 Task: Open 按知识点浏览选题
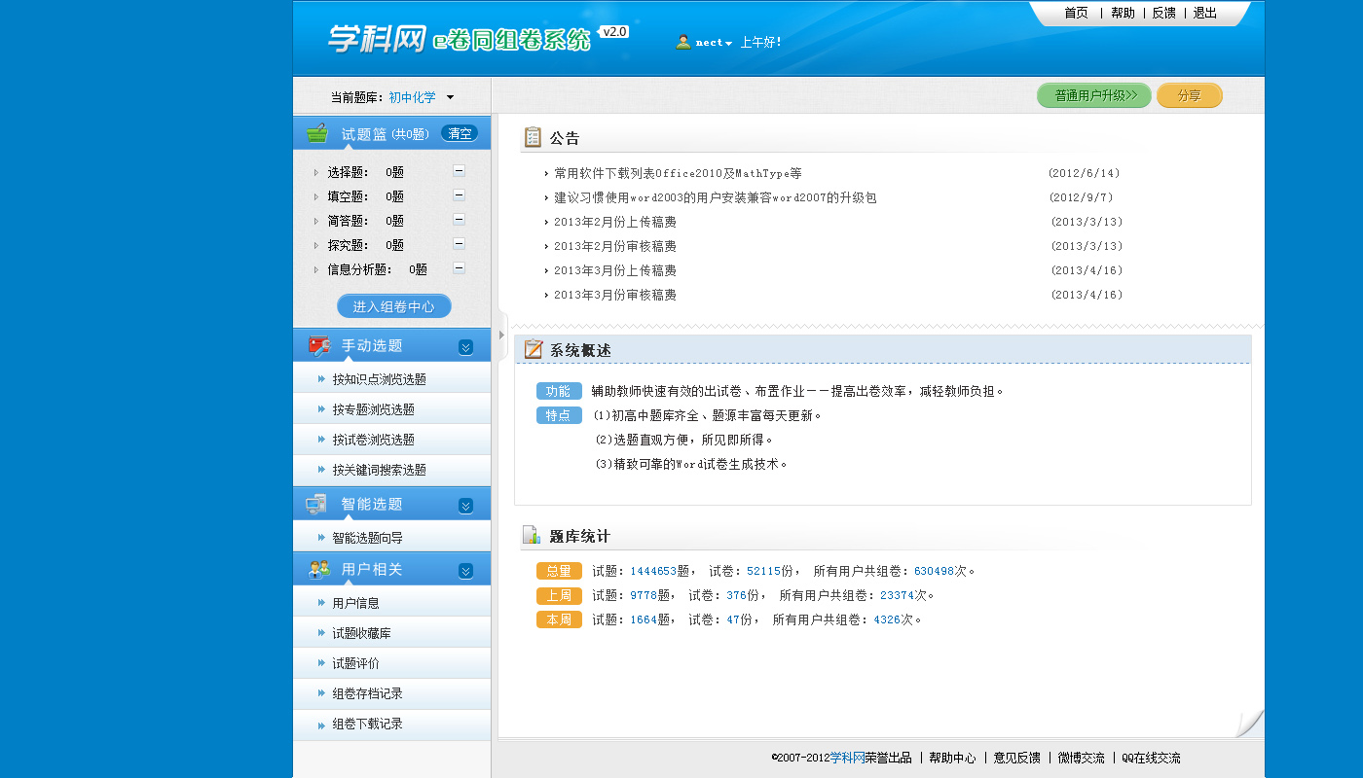pyautogui.click(x=379, y=379)
